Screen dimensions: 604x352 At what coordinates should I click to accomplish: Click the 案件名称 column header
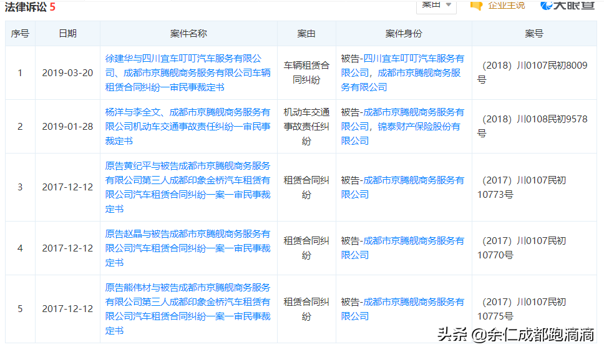[x=188, y=34]
